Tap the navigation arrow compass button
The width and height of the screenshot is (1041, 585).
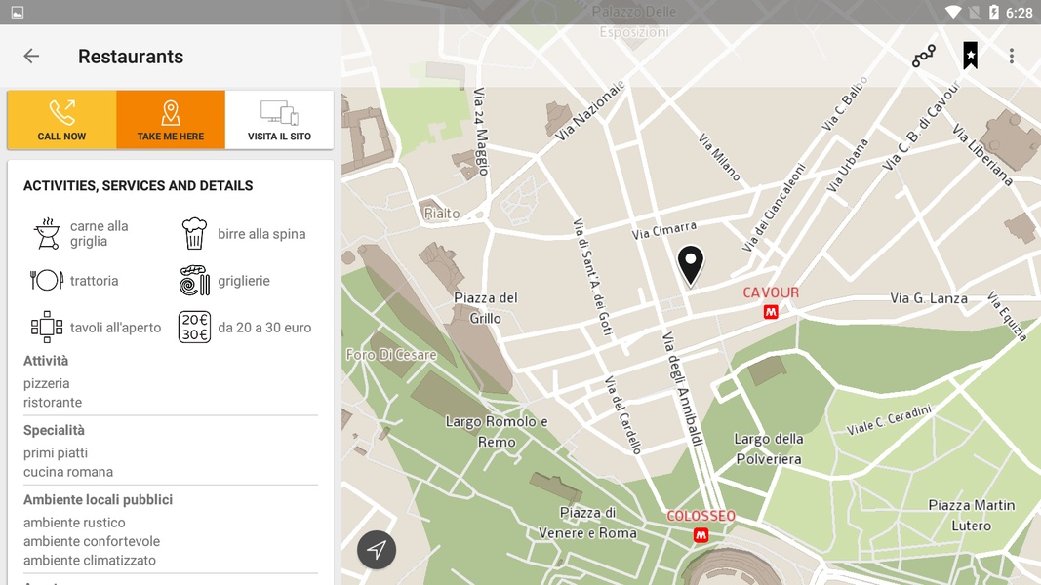tap(377, 550)
